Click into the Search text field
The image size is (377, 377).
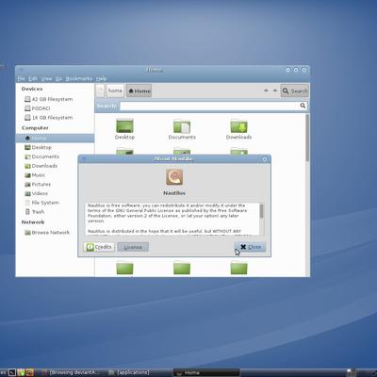(213, 106)
